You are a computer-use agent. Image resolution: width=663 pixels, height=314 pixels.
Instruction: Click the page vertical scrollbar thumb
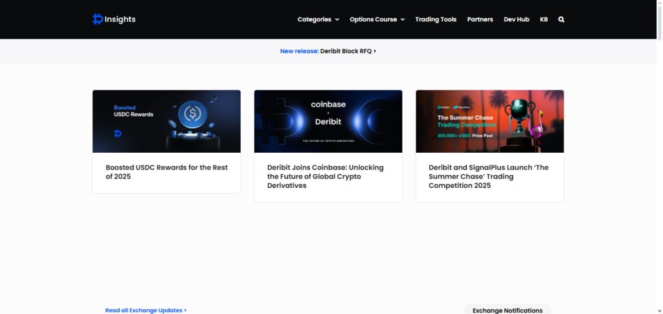(x=659, y=23)
